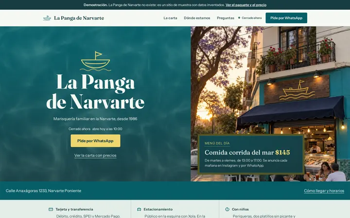Click the yellow Pide por WhatsApp button
The image size is (350, 218).
pyautogui.click(x=95, y=141)
